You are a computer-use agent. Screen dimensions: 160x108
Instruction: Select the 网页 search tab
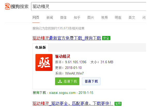[36, 17]
